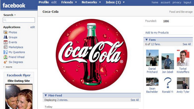
Task: Click the facebook logo
Action: pyautogui.click(x=14, y=5)
